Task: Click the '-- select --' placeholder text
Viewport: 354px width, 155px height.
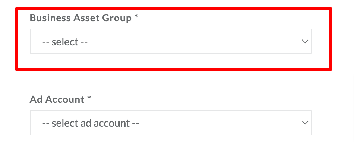Action: (x=65, y=42)
